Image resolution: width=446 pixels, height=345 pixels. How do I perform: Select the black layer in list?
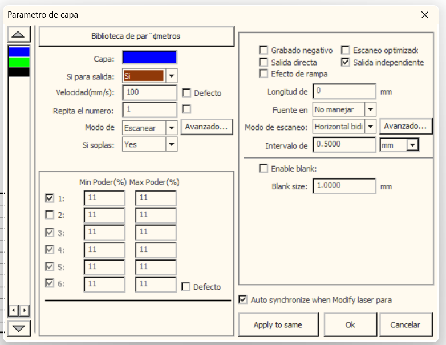coord(19,72)
